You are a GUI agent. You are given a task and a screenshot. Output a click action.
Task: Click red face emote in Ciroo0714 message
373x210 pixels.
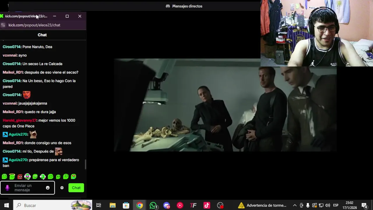coord(27,95)
